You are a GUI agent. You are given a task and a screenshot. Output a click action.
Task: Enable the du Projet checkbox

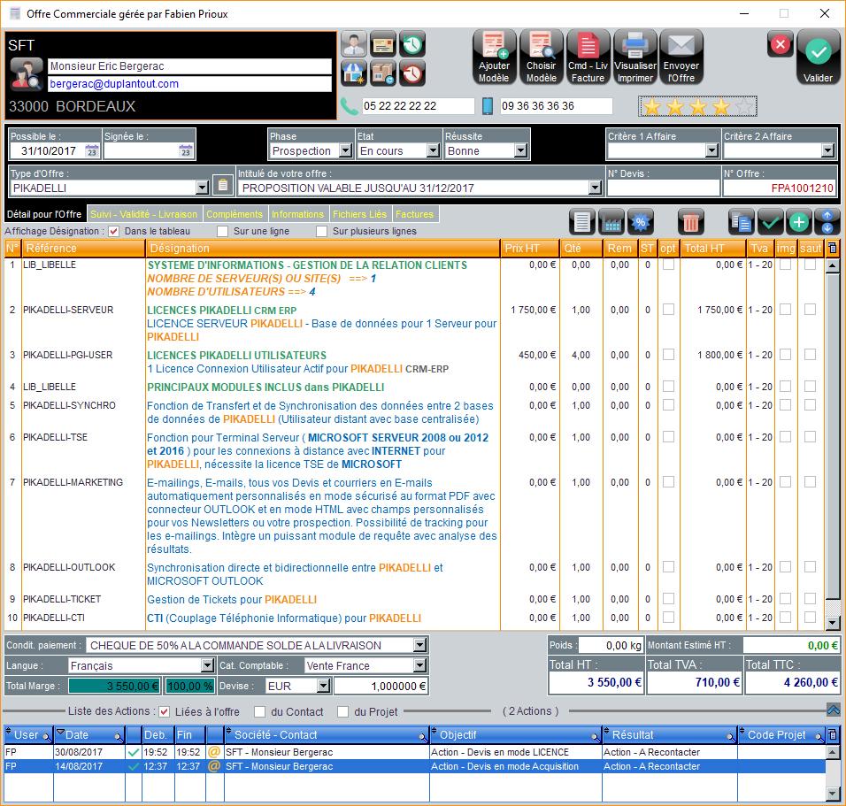[342, 711]
